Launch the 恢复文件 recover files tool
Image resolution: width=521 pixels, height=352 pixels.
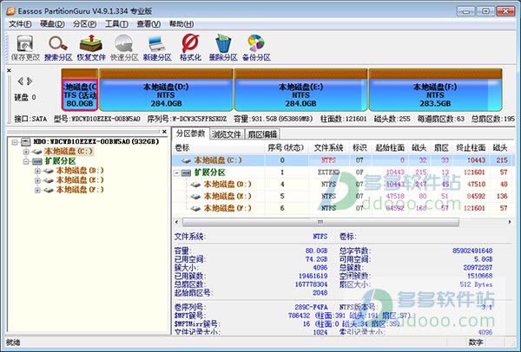[x=91, y=48]
